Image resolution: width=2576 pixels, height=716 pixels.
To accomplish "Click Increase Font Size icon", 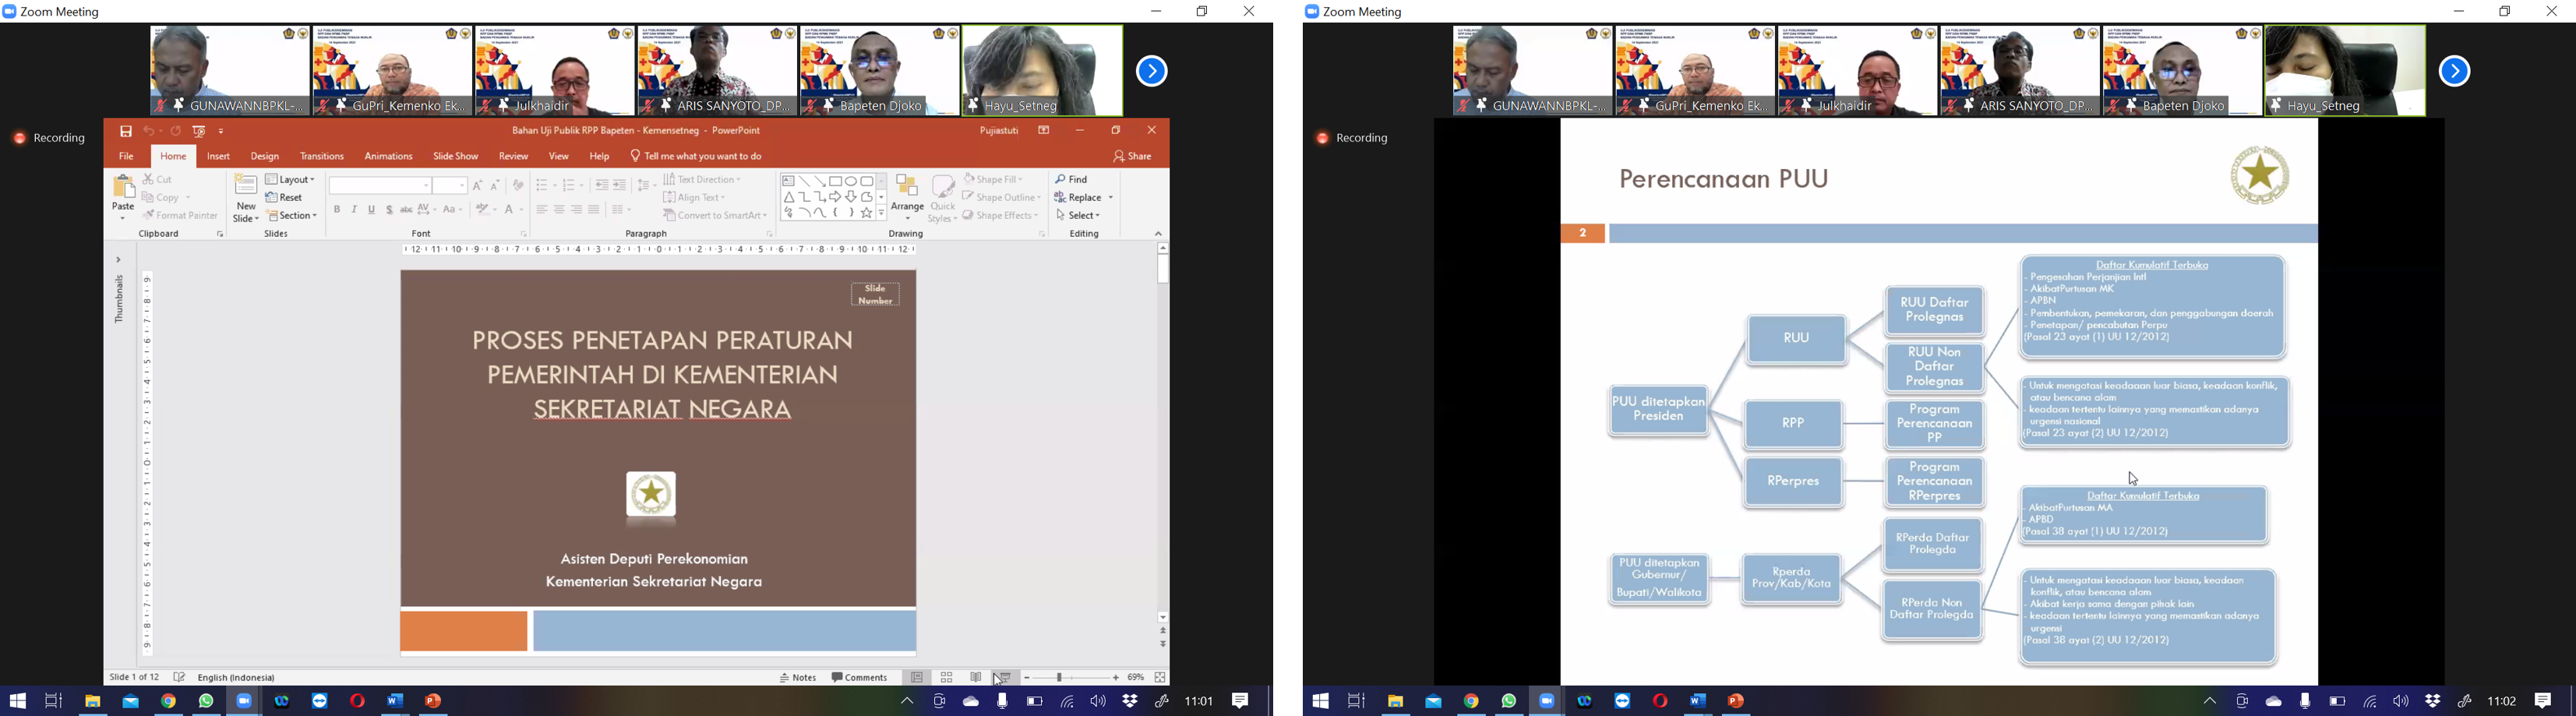I will point(478,186).
